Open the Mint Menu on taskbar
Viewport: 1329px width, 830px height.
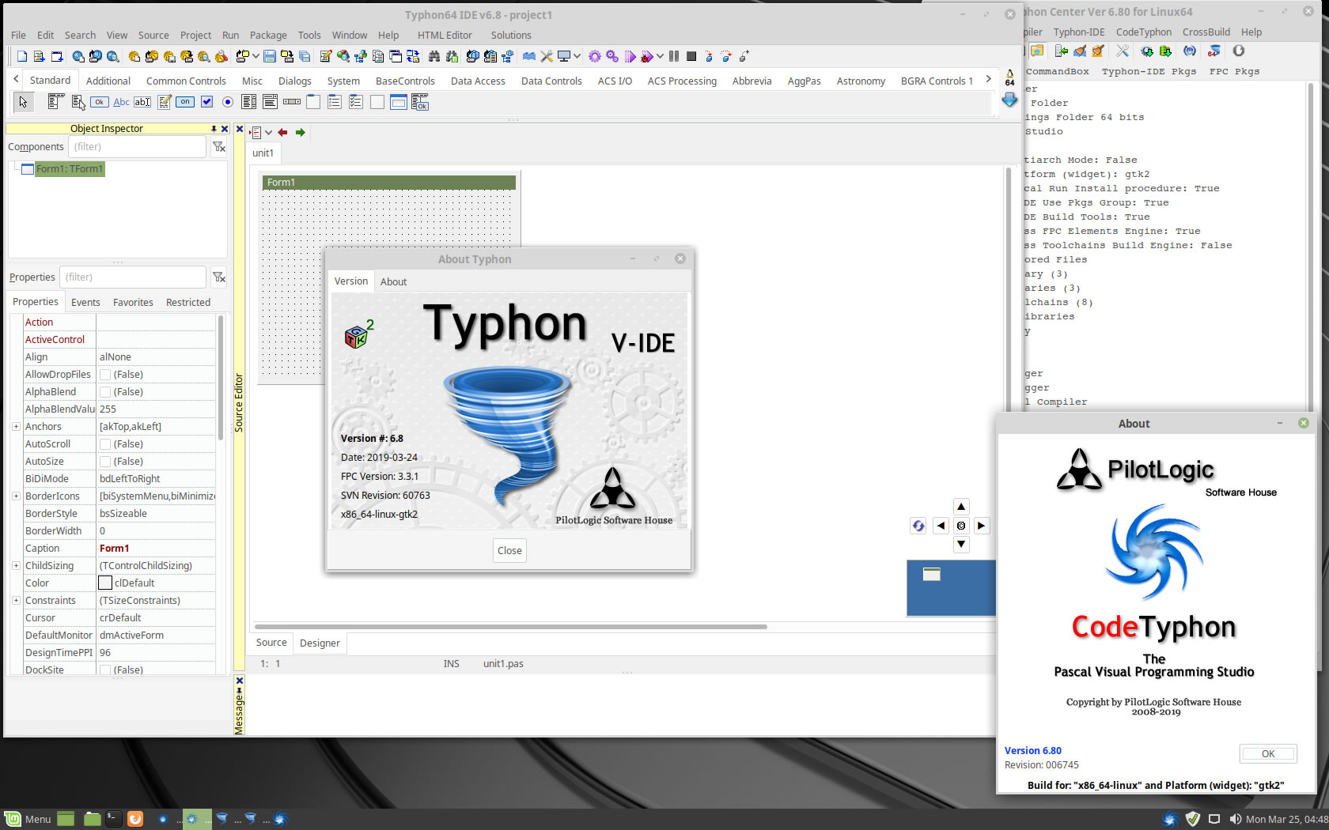pyautogui.click(x=28, y=819)
